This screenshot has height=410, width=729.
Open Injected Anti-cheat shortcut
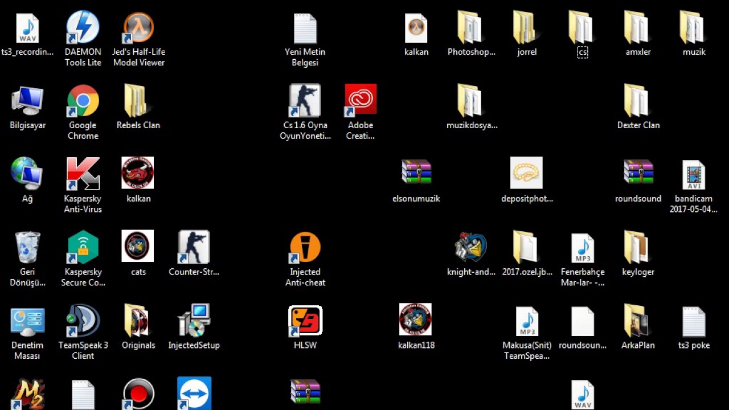pyautogui.click(x=305, y=247)
